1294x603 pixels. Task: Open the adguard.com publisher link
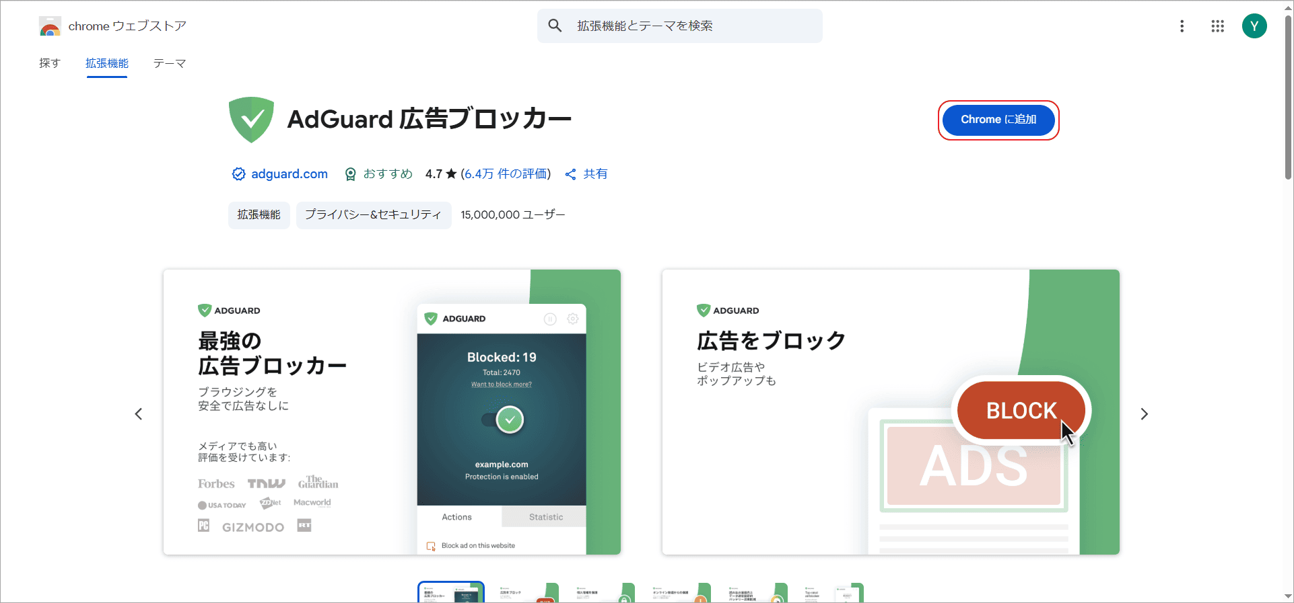[x=290, y=174]
